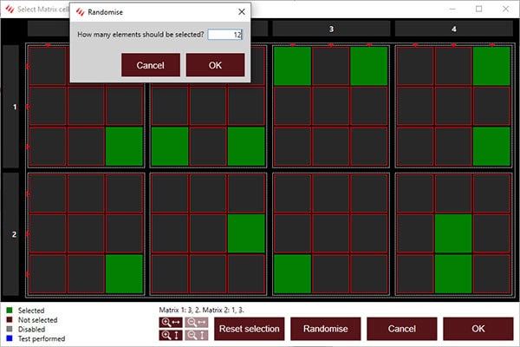This screenshot has width=520, height=347.
Task: Click OK in the bottom button bar
Action: click(x=478, y=329)
